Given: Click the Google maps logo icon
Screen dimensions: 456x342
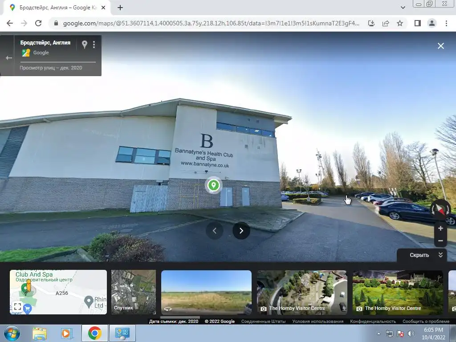Looking at the screenshot, I should coord(26,53).
